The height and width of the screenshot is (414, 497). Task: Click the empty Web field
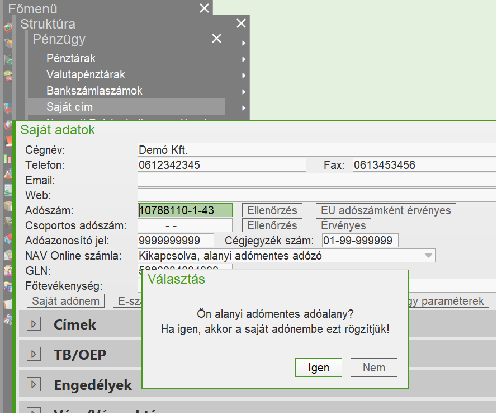[317, 195]
